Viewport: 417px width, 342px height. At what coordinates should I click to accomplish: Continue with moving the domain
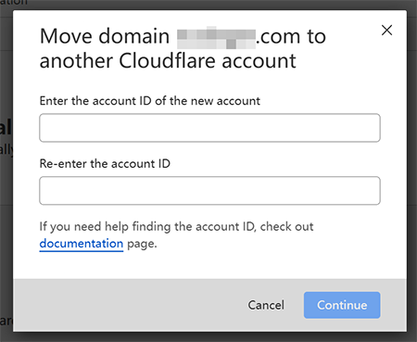(x=342, y=305)
